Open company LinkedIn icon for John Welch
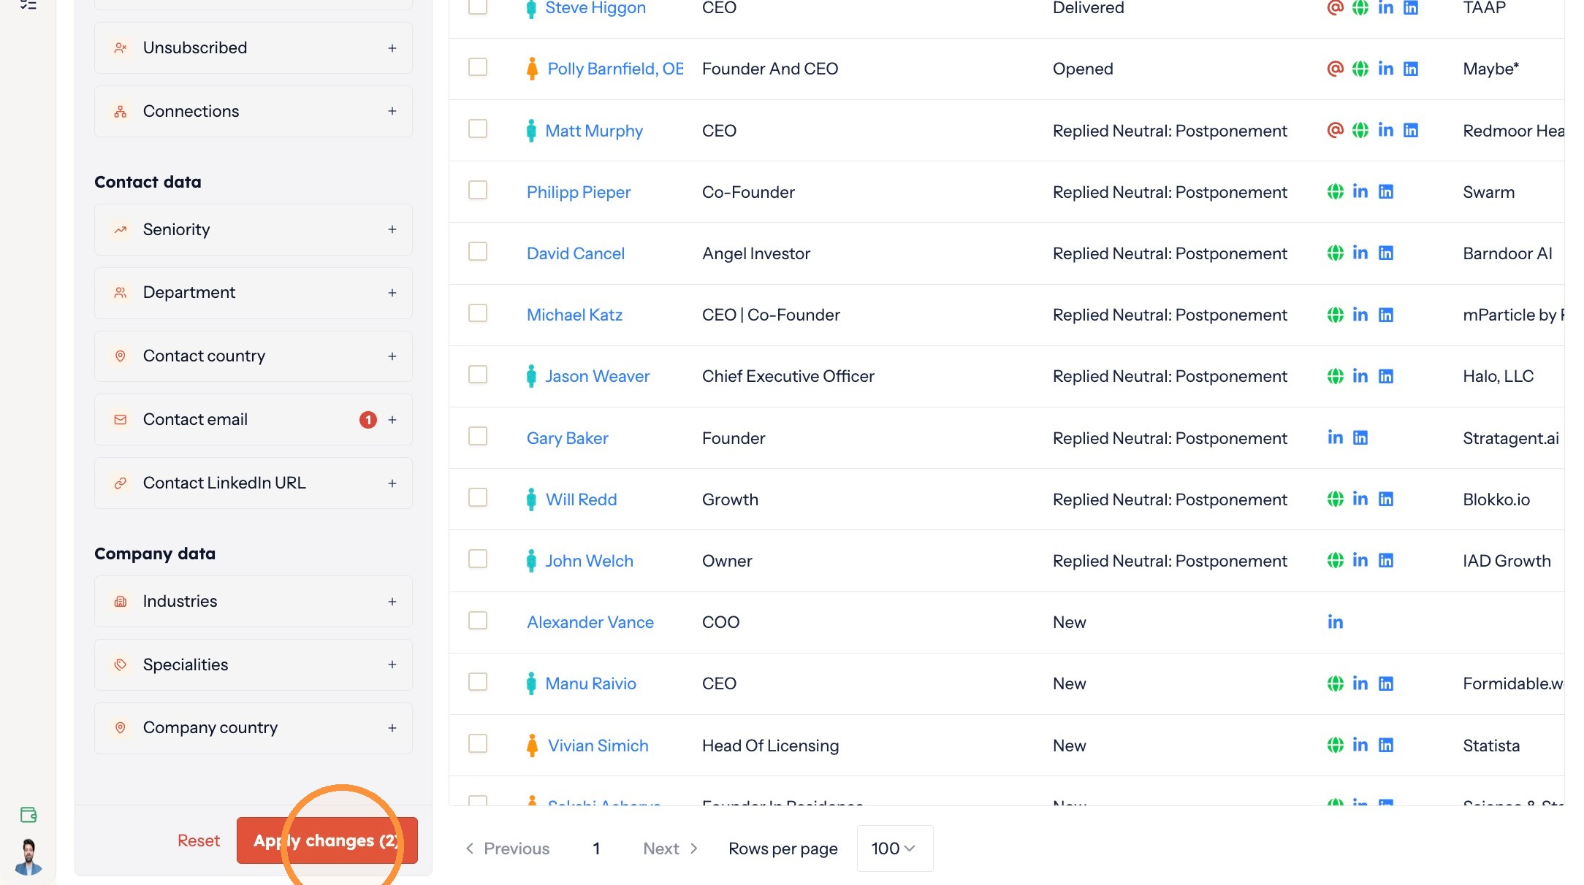This screenshot has height=885, width=1584. (1385, 560)
